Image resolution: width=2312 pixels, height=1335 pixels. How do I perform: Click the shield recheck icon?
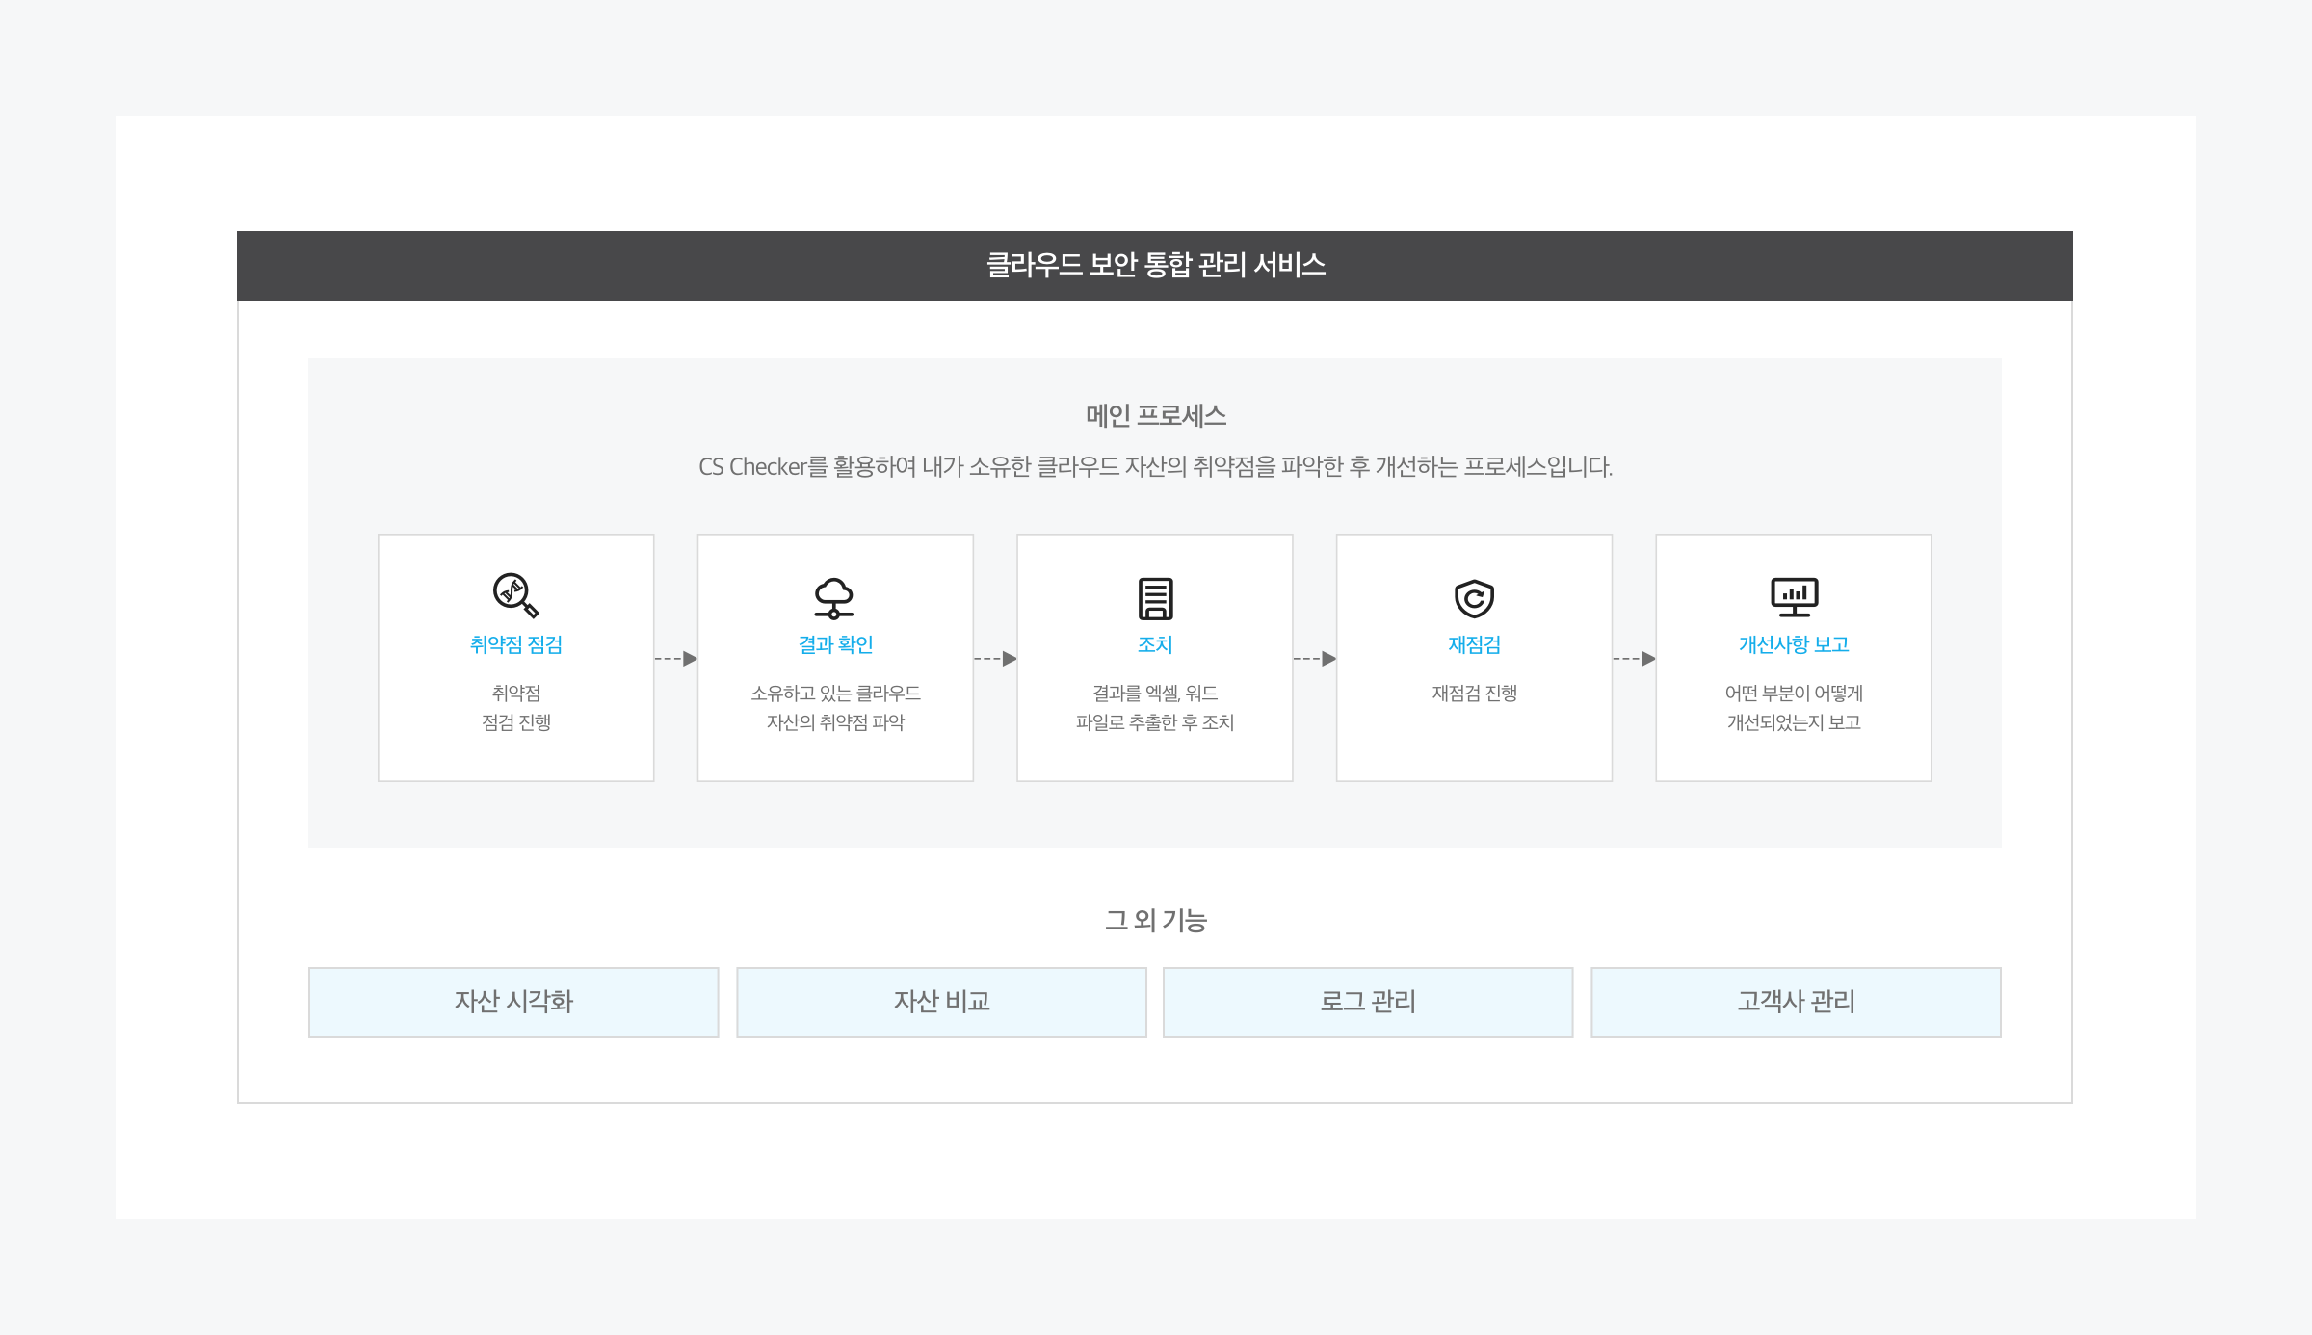coord(1474,598)
